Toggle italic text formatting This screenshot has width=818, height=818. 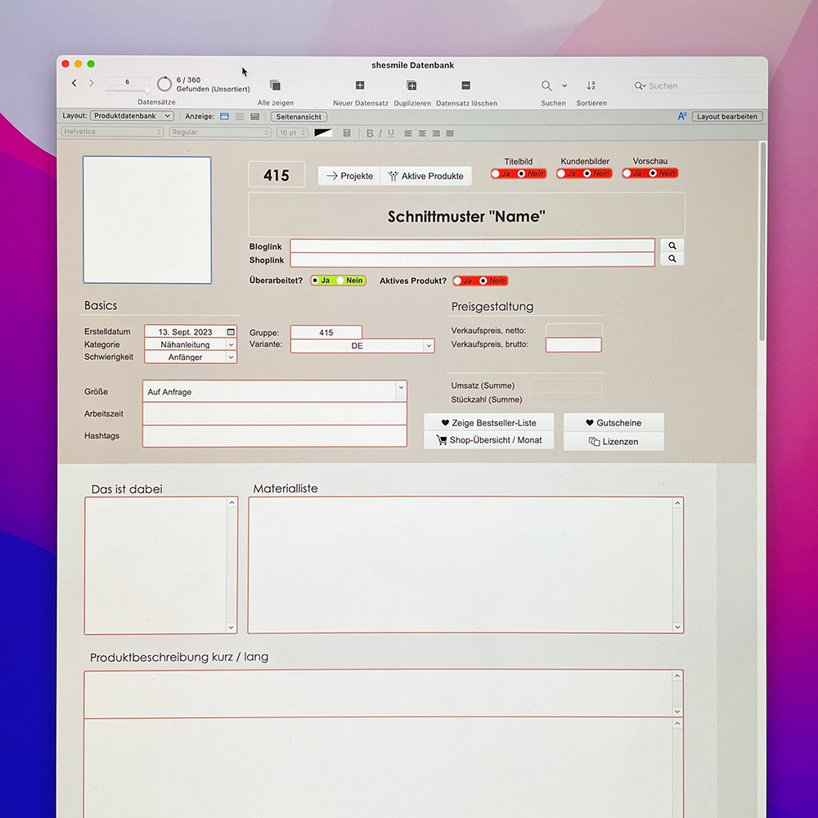point(380,133)
